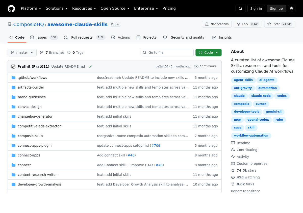Click the fork icon beside 8.6k forks

tap(233, 184)
